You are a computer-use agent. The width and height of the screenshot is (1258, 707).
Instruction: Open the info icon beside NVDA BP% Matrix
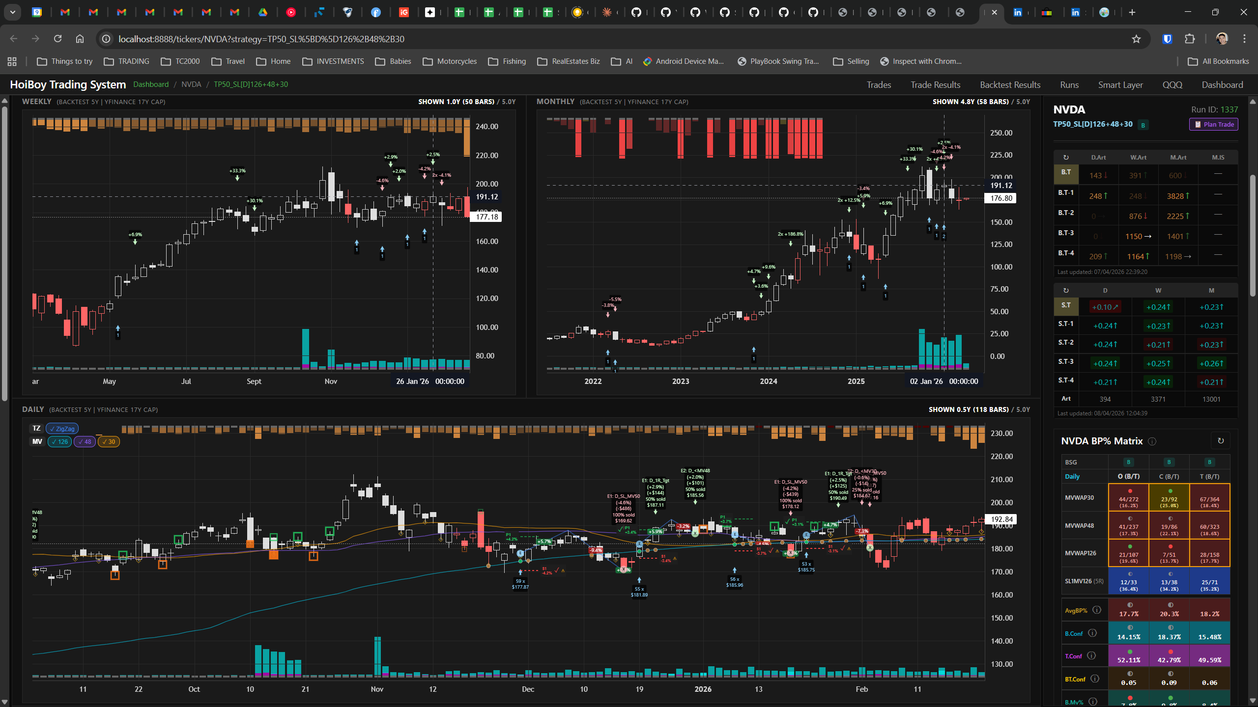[x=1152, y=441]
